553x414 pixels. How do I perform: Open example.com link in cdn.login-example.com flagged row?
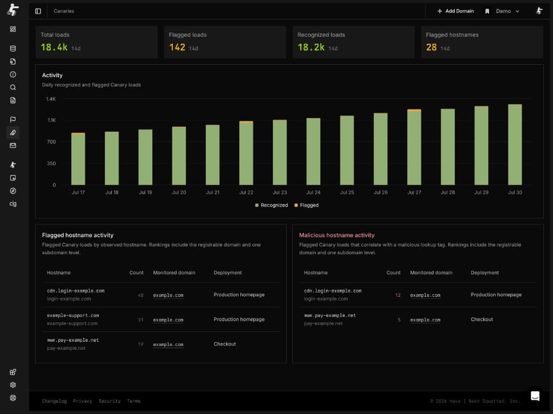(168, 295)
